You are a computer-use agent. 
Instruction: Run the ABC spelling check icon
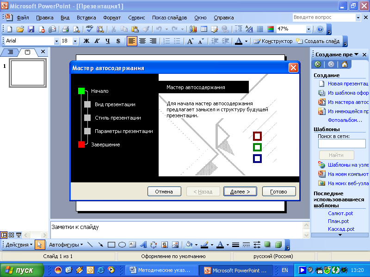(x=89, y=29)
